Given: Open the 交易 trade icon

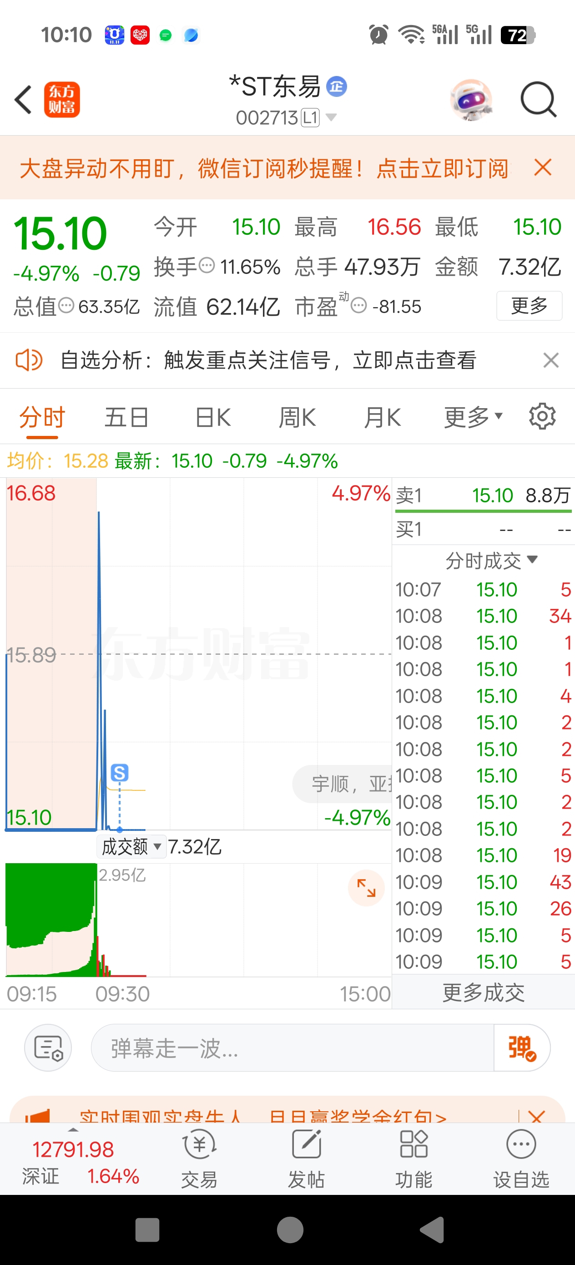Looking at the screenshot, I should [199, 1159].
